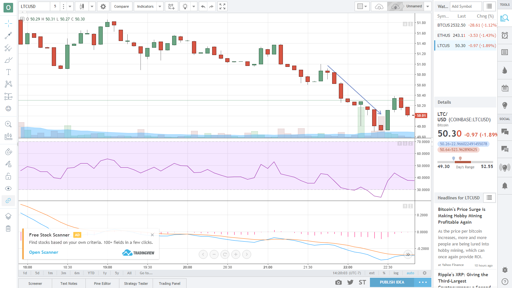Image resolution: width=512 pixels, height=288 pixels.
Task: Share the chart on StockTwits
Action: 362,282
